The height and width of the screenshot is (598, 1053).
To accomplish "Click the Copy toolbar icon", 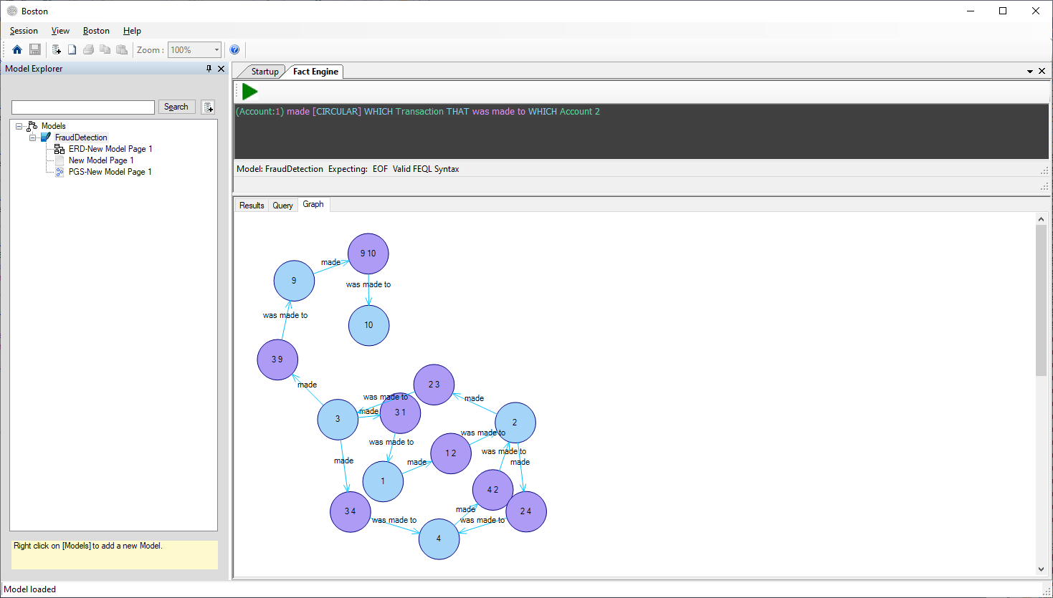I will click(105, 49).
